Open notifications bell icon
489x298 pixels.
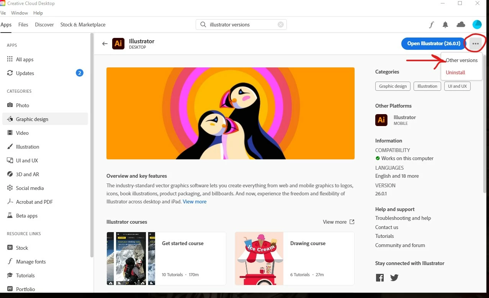445,25
